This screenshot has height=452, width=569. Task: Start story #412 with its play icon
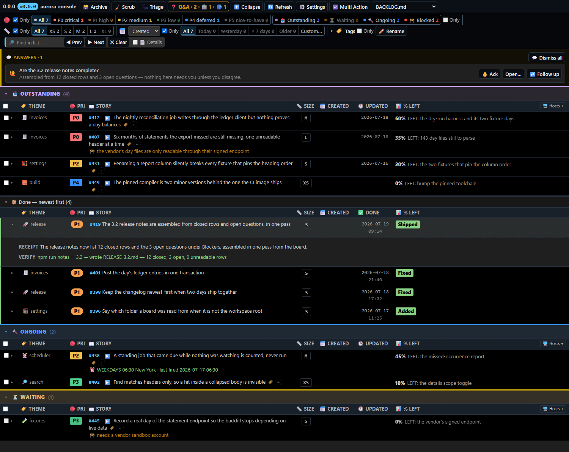pos(107,118)
